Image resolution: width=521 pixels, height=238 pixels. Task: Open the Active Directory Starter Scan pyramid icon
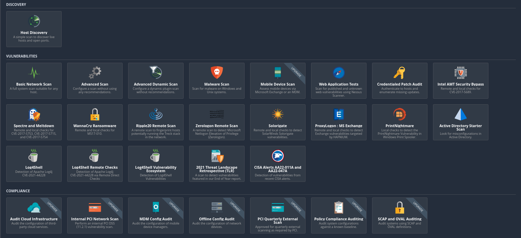(460, 114)
